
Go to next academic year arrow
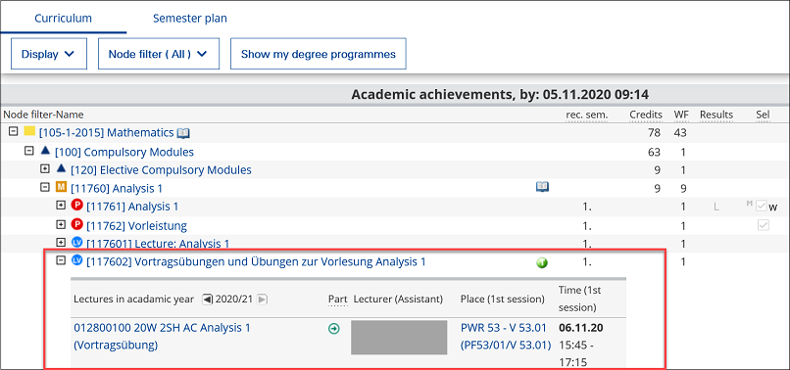coord(262,299)
